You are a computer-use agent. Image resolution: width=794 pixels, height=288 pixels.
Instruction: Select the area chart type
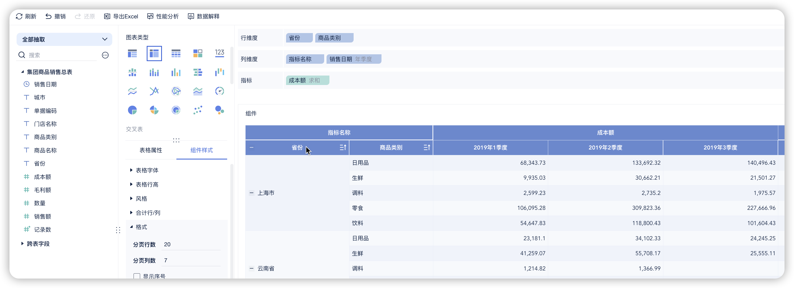pos(197,91)
